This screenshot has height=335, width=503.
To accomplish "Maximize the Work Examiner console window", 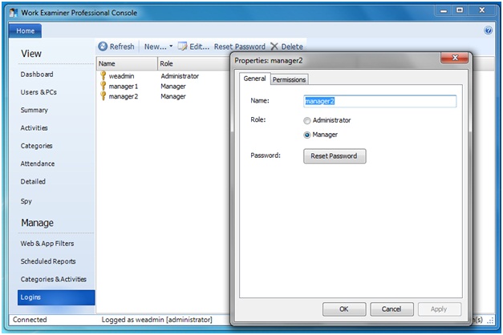I will (460, 10).
